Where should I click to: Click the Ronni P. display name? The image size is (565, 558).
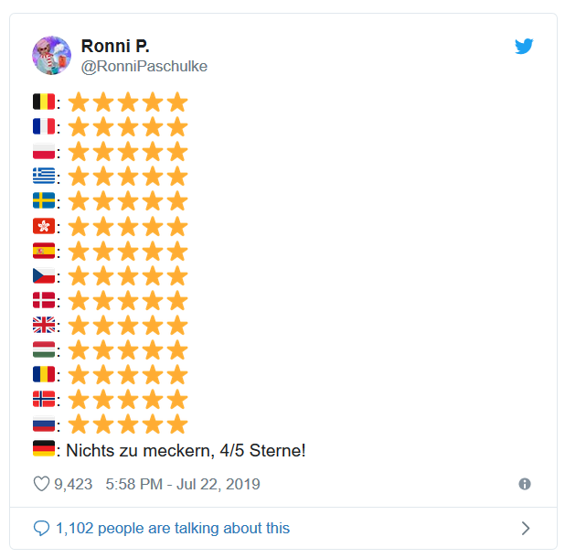click(114, 46)
